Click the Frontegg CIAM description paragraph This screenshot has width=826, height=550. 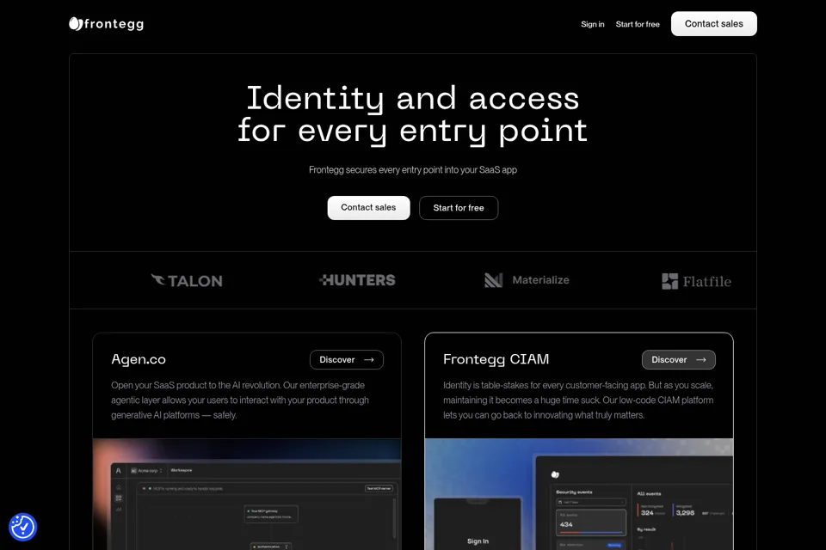click(x=578, y=400)
